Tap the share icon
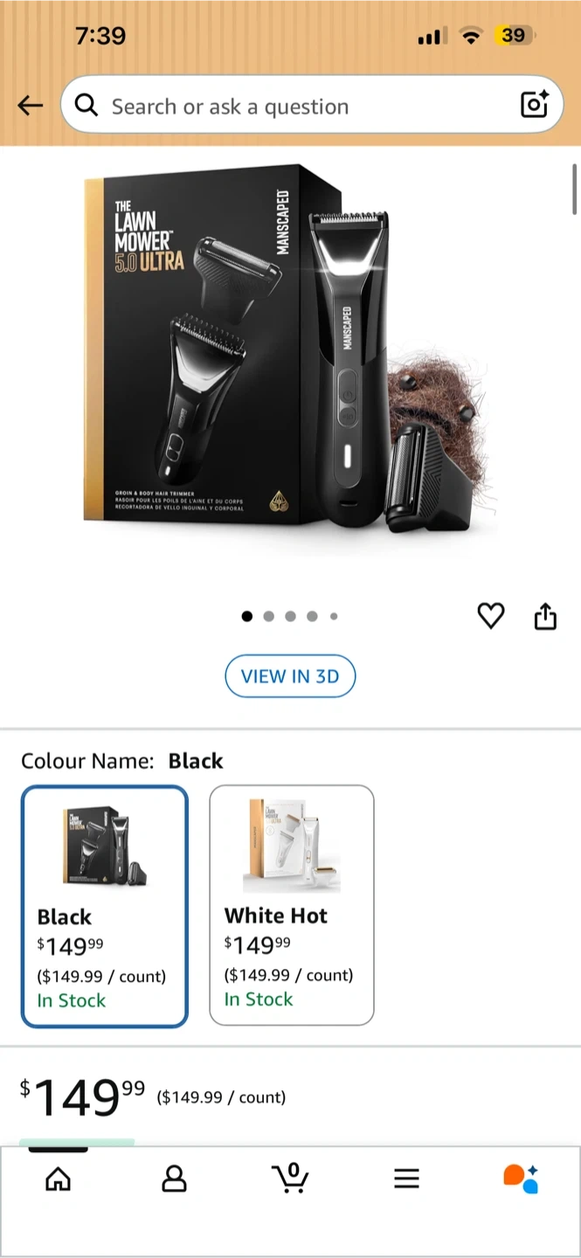The height and width of the screenshot is (1258, 581). pos(545,616)
